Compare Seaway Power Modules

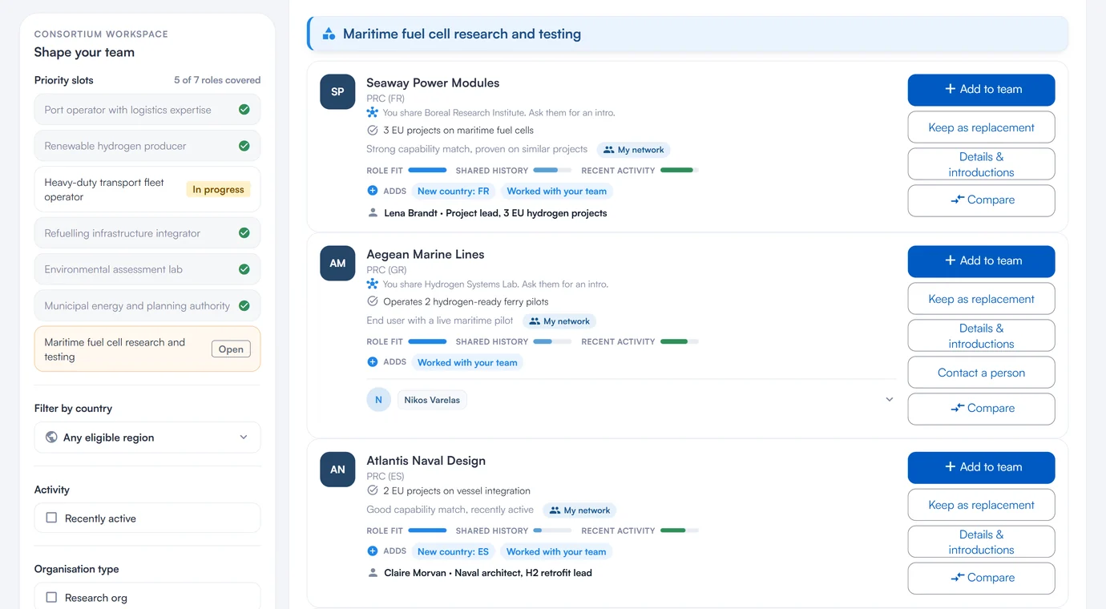[981, 200]
